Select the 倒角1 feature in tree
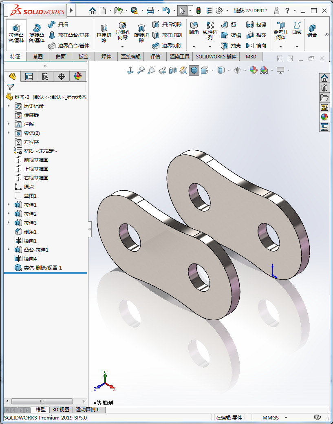 [26, 232]
